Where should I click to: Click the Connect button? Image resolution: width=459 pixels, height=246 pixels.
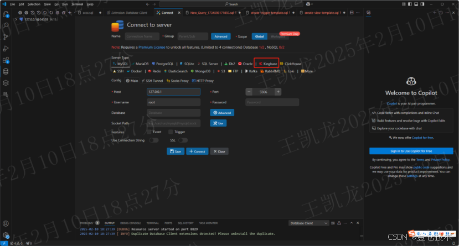coord(197,151)
